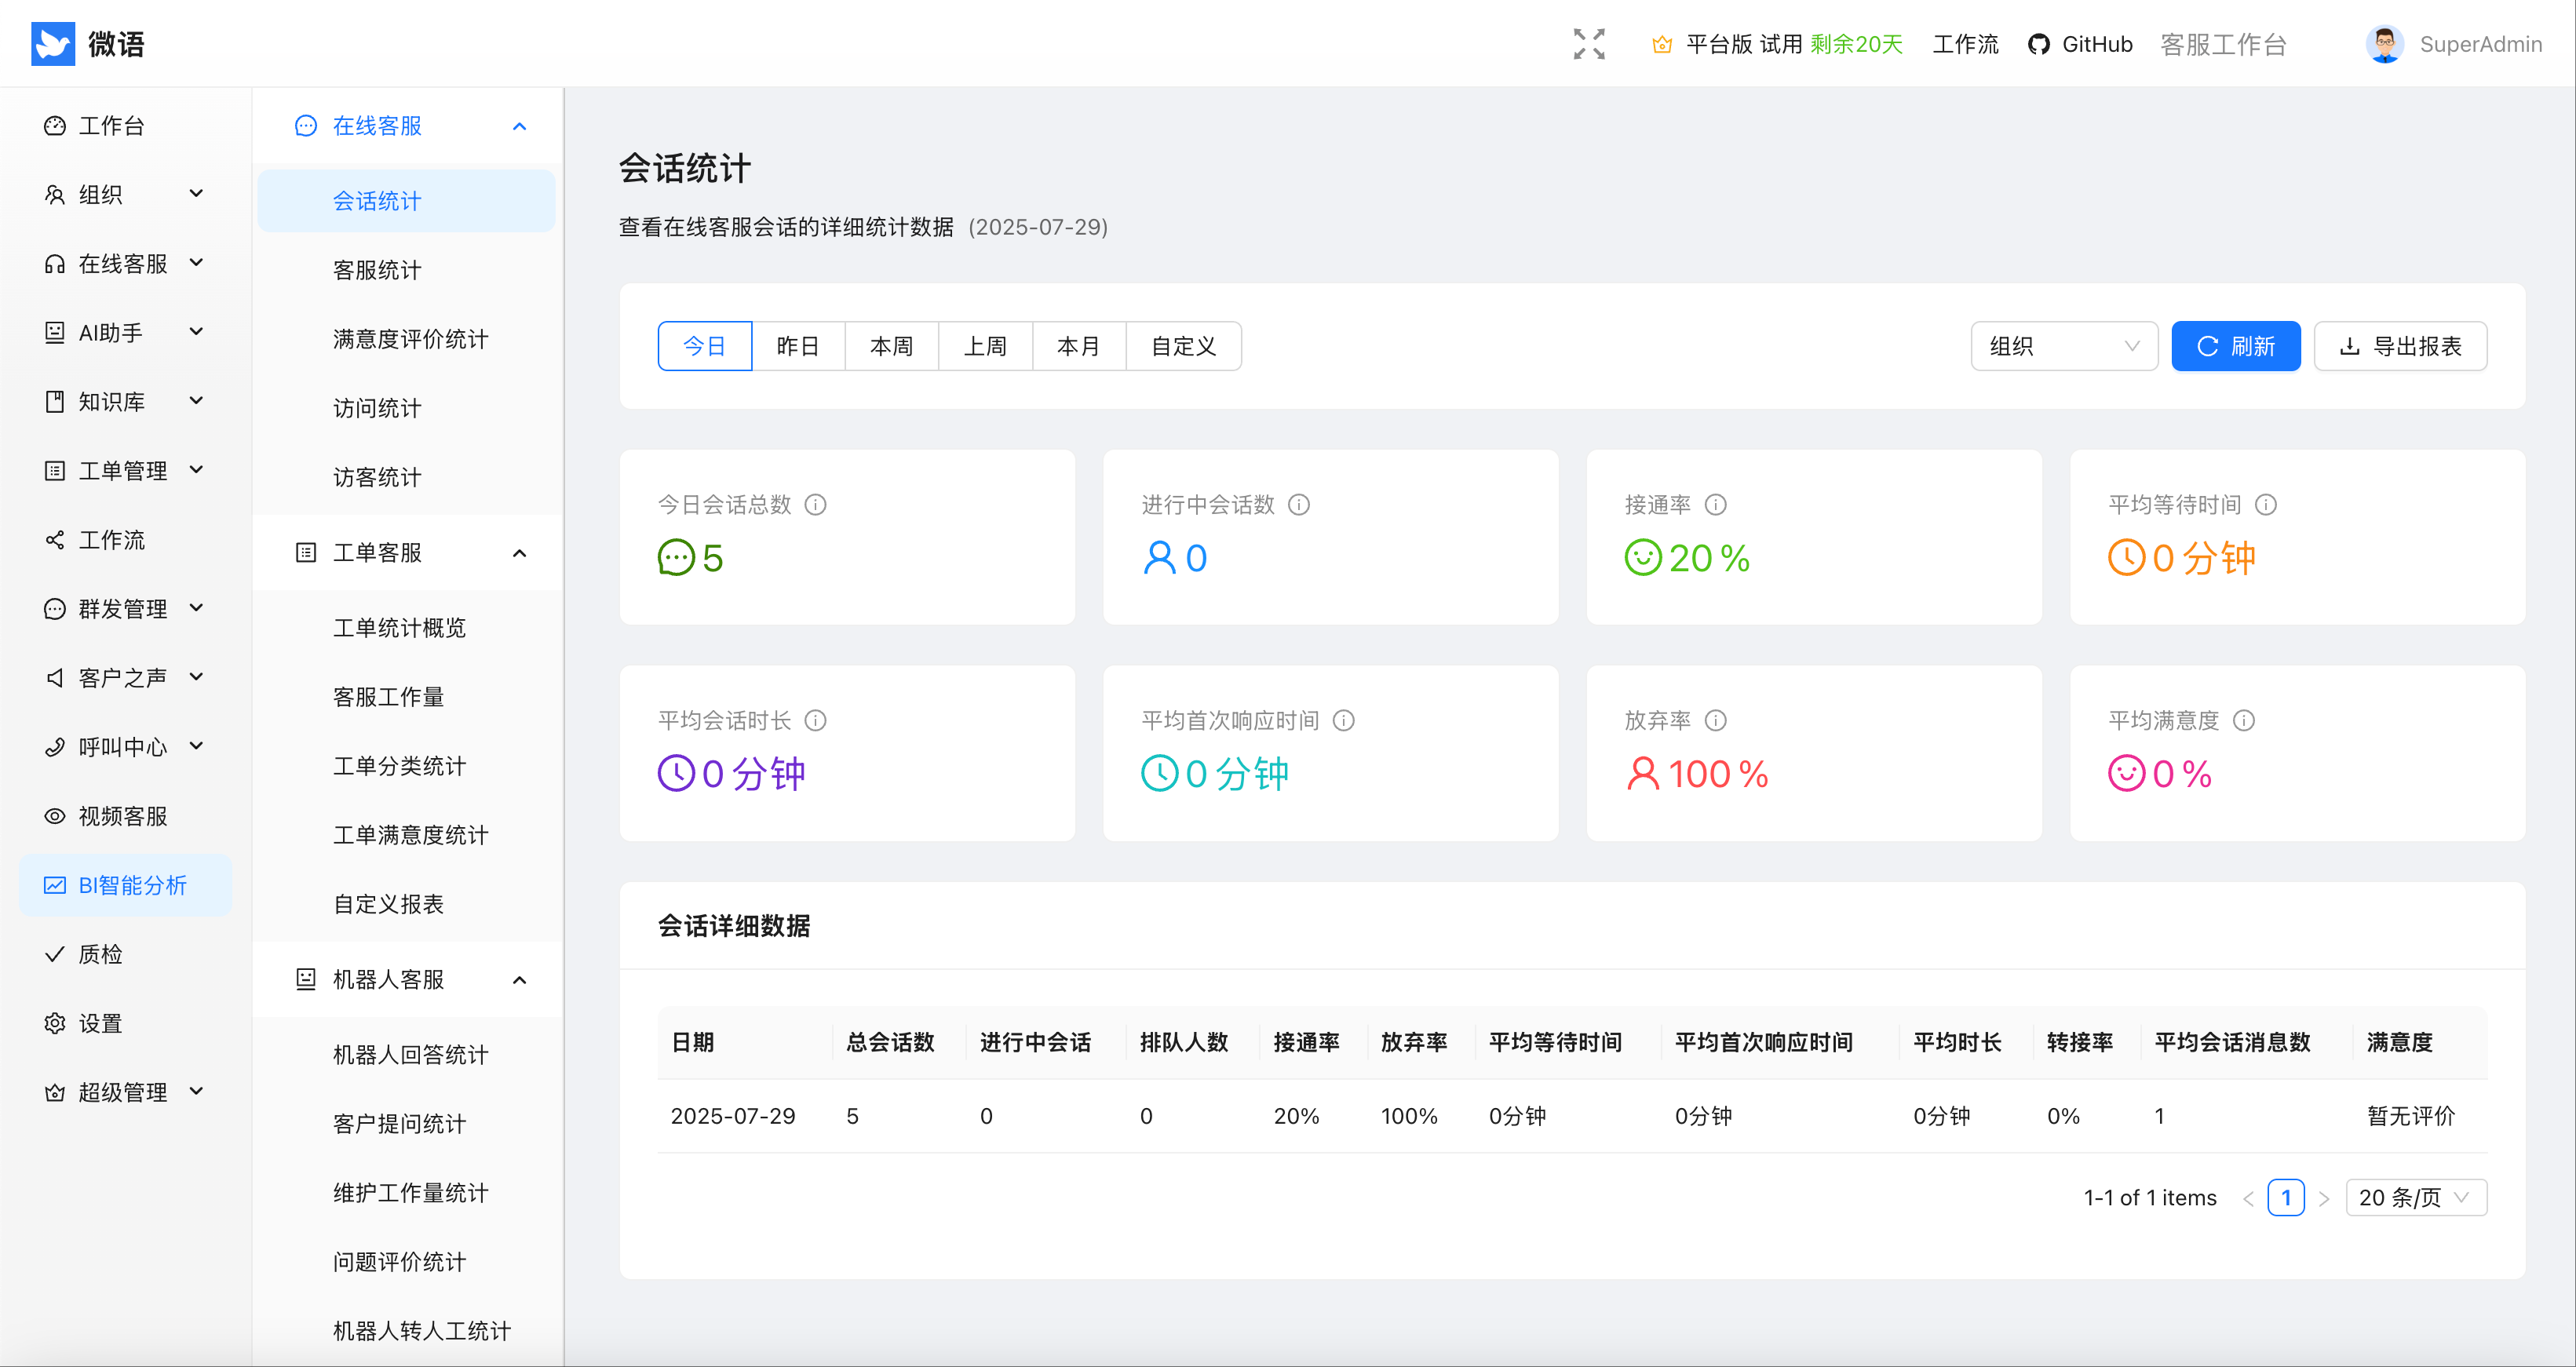Select 工单统计概览 menu item
2576x1367 pixels.
399,628
